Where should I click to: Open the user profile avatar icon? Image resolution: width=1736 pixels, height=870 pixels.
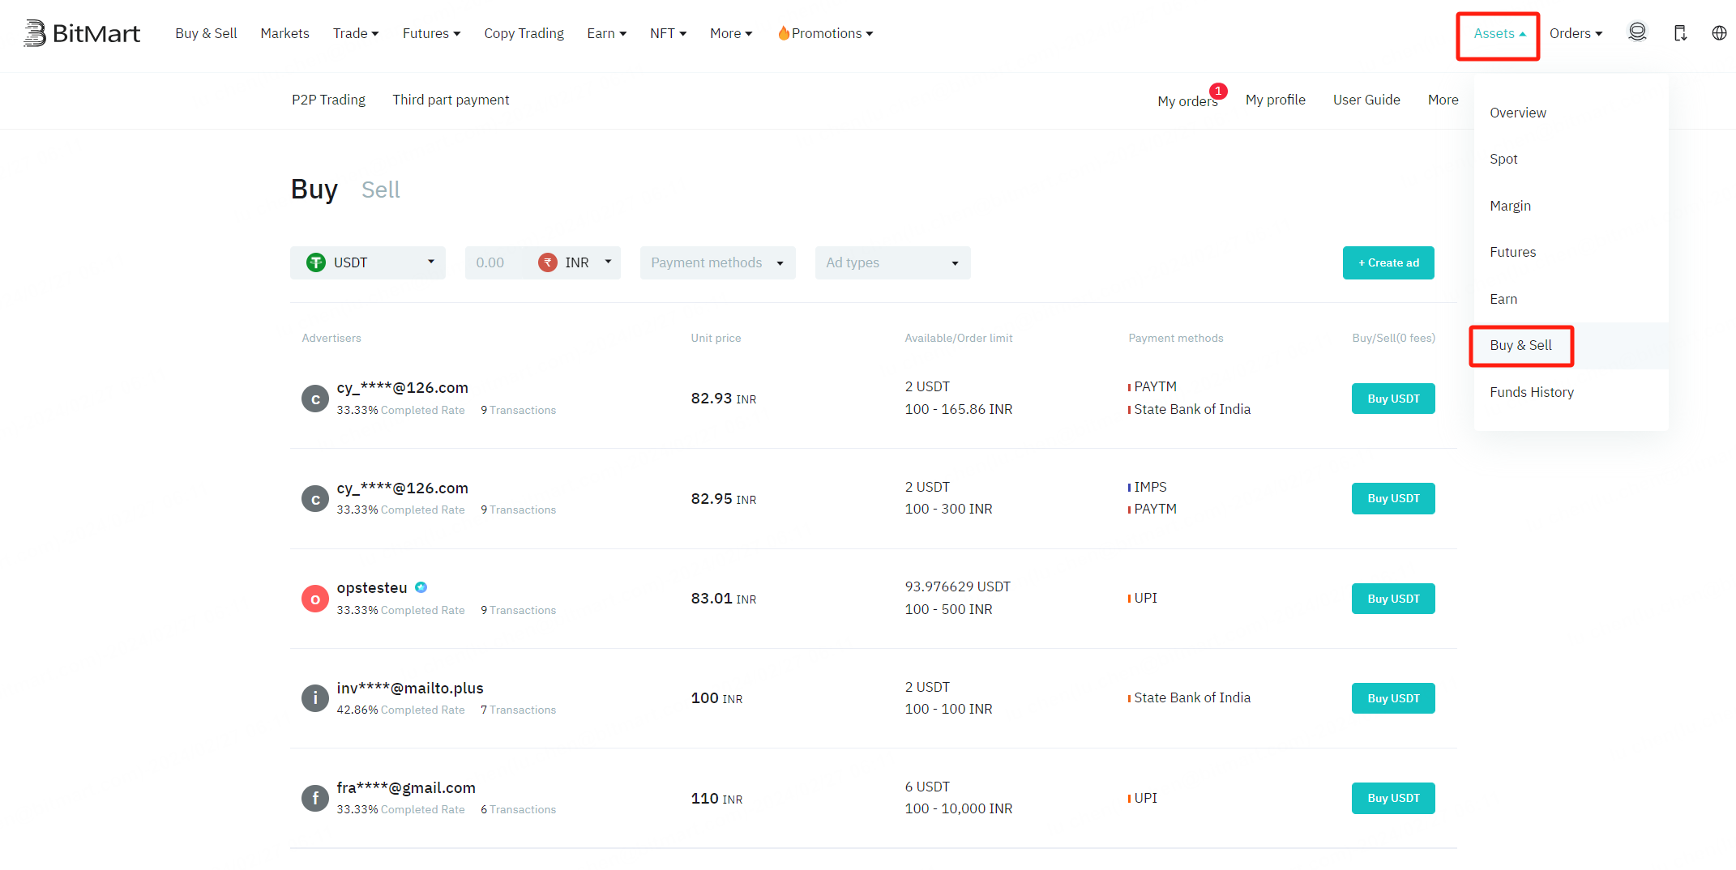tap(1637, 32)
